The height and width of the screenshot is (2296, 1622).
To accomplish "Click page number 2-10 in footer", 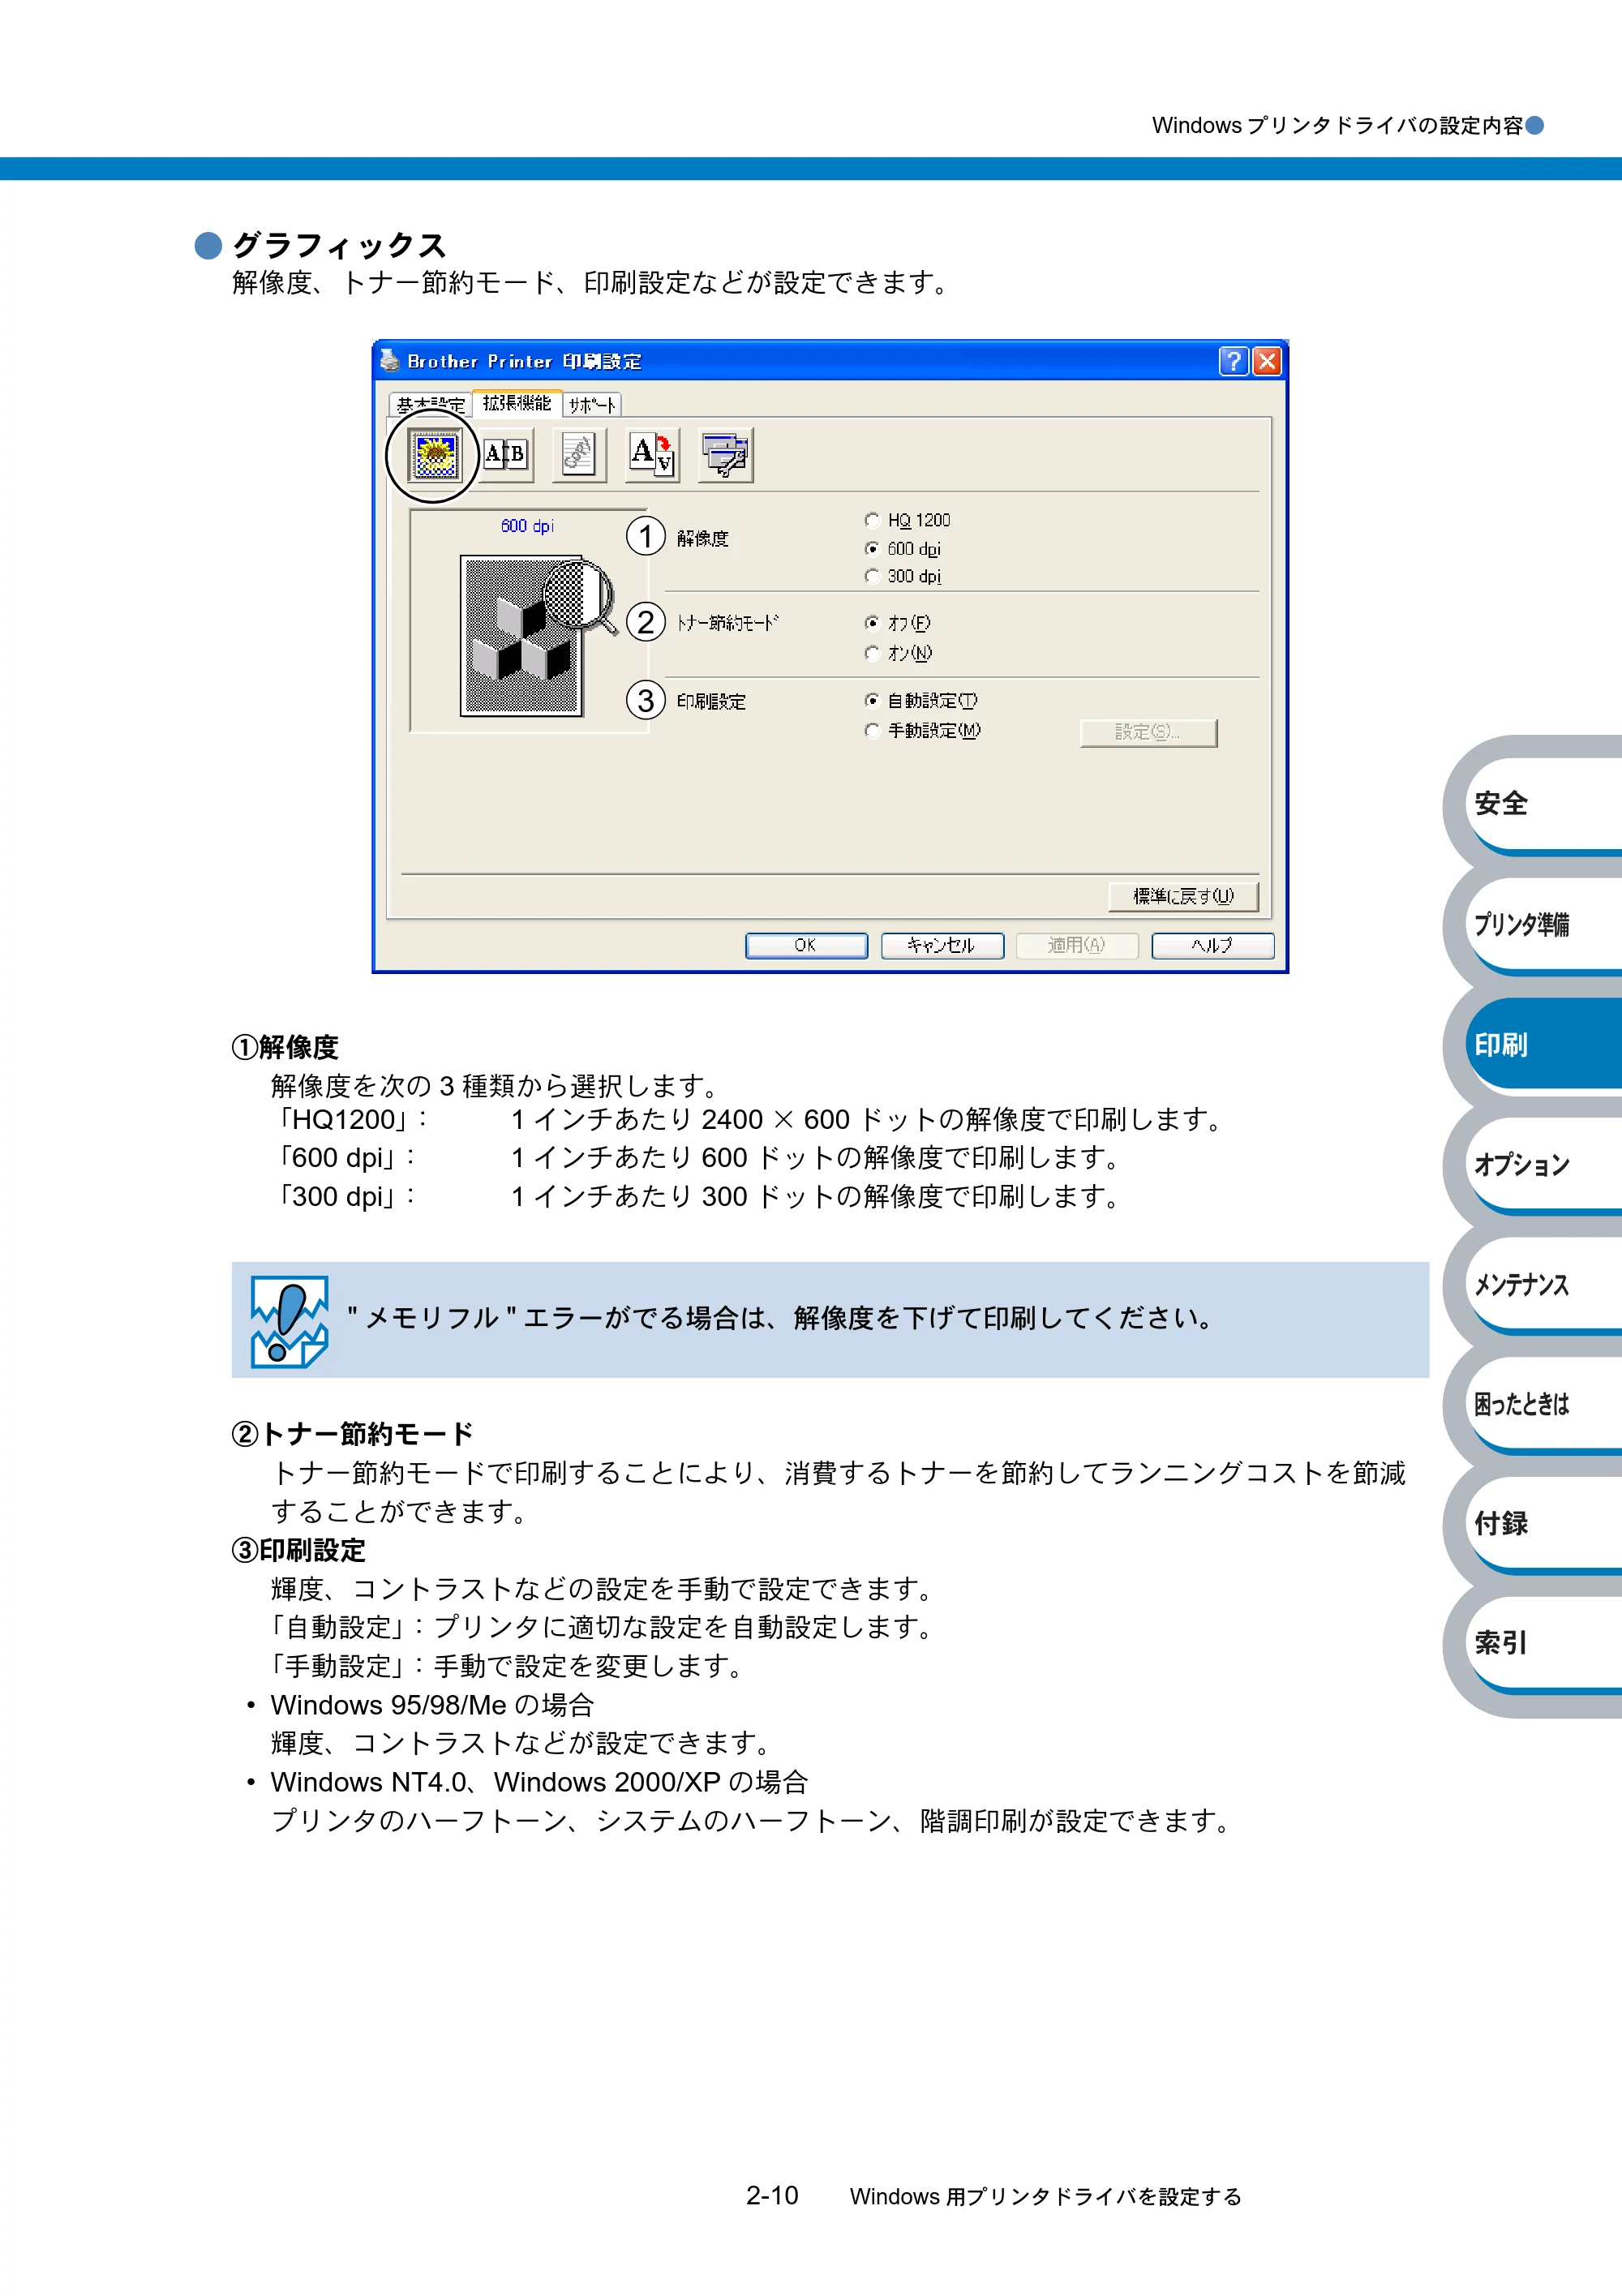I will click(772, 2195).
